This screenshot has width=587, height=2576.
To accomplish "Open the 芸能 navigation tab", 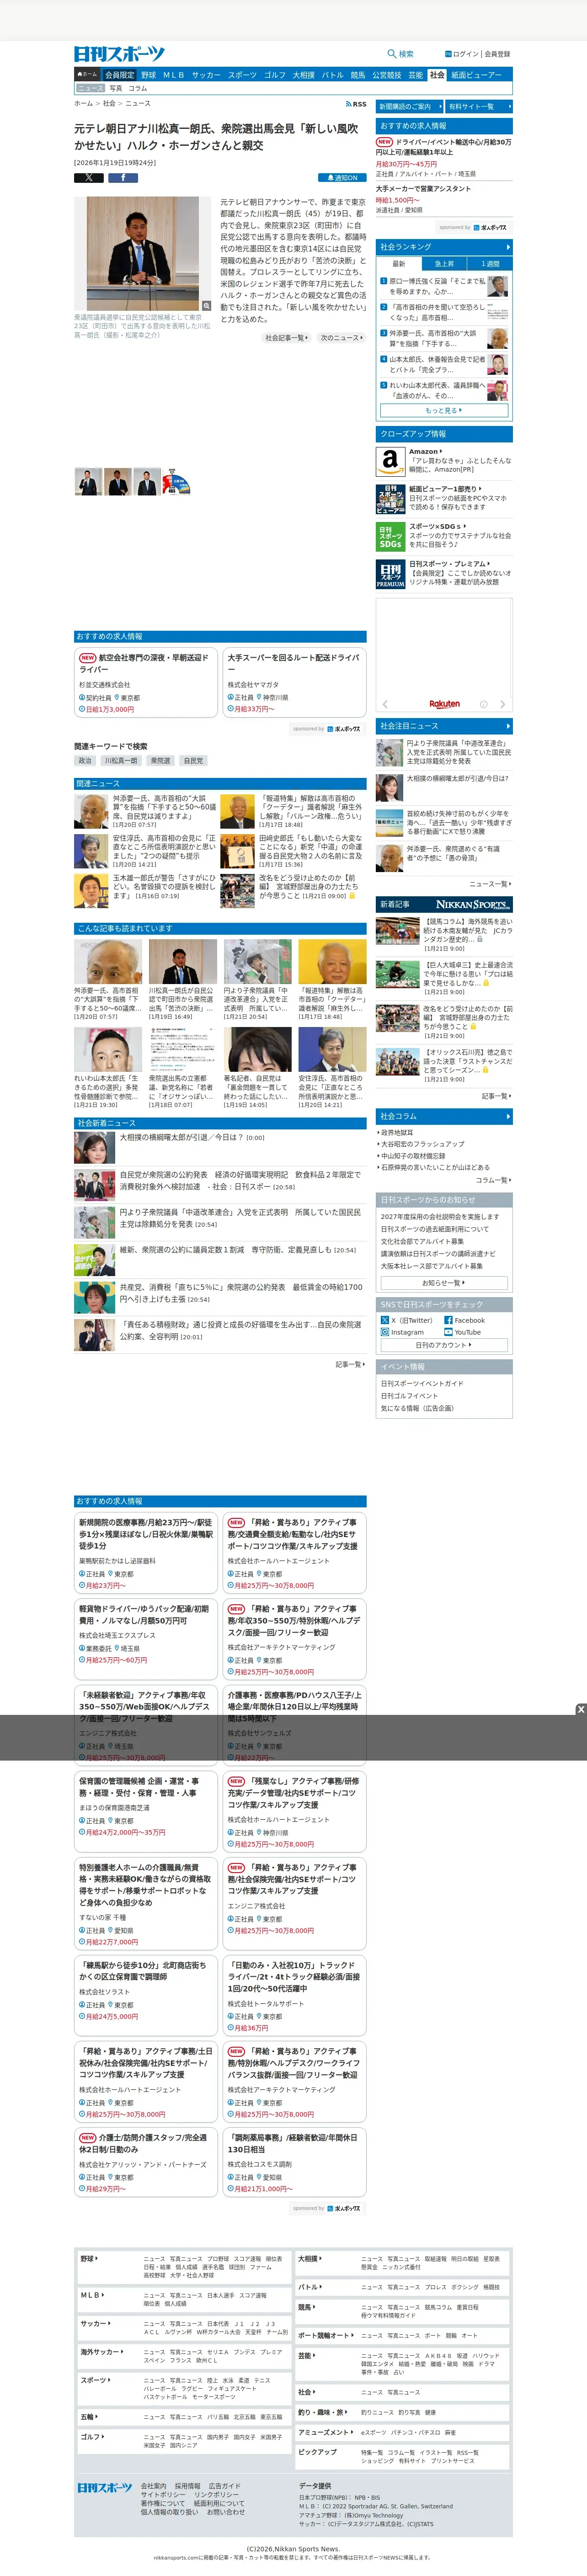I will (x=415, y=75).
